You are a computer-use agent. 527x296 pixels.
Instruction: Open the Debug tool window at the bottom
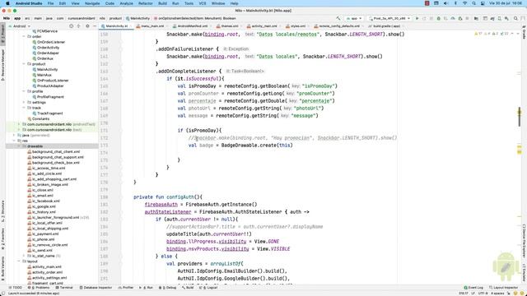click(167, 288)
